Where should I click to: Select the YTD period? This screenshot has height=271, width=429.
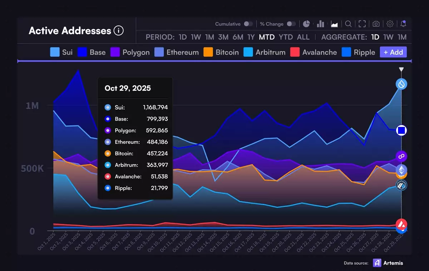coord(286,37)
